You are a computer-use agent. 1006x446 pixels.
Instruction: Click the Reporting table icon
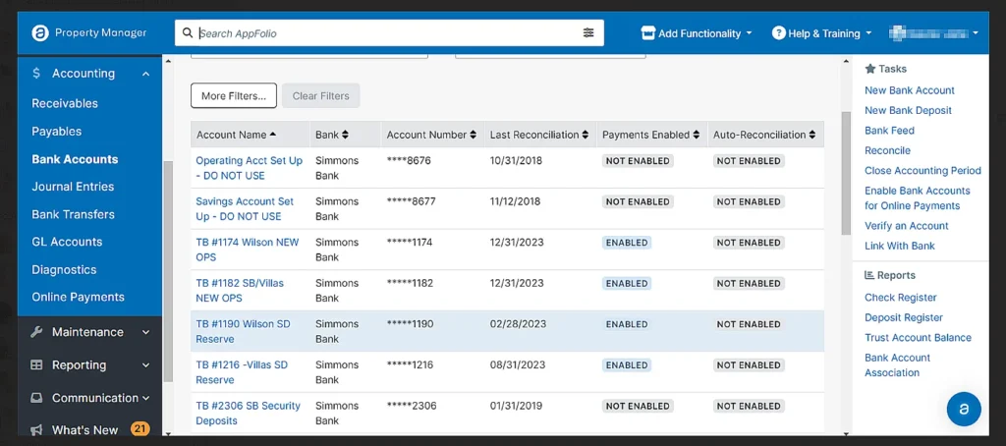pos(36,365)
